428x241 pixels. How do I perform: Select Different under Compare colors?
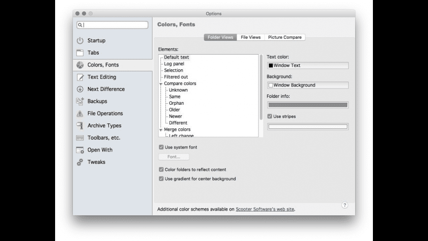178,123
